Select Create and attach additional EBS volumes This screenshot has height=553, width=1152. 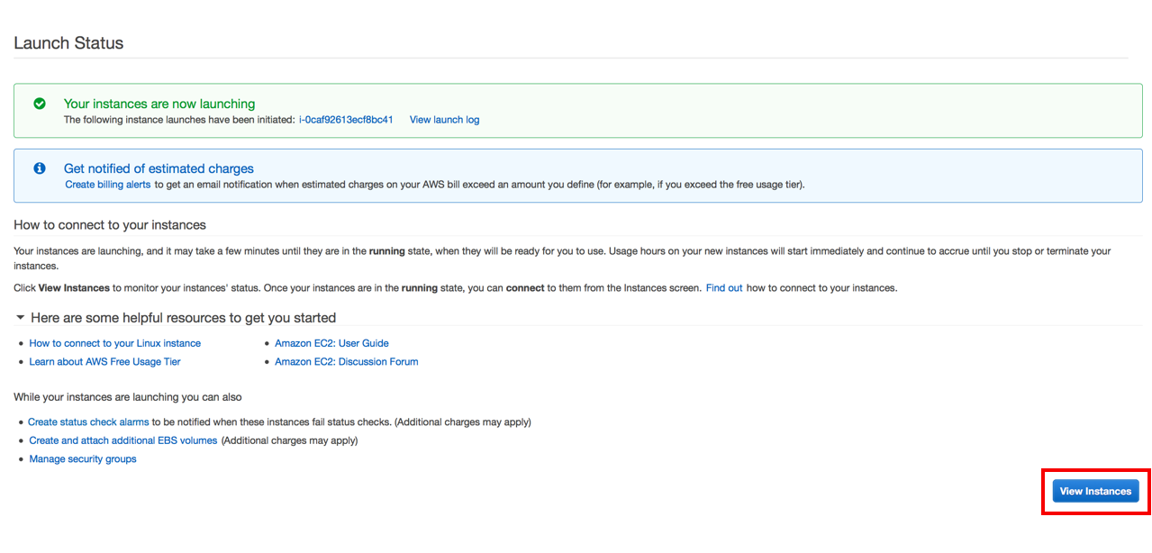[x=122, y=441]
